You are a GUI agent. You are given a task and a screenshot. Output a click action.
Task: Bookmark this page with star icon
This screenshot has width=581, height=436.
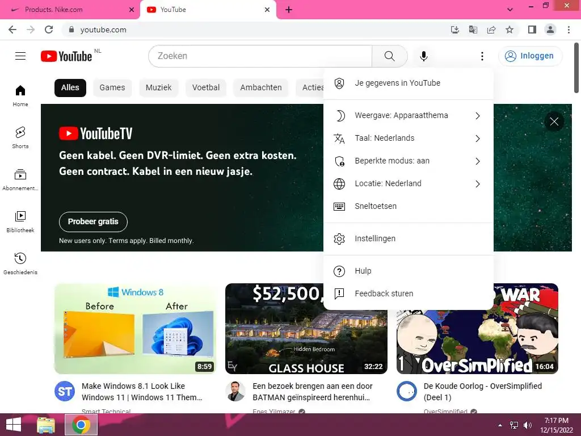(510, 30)
